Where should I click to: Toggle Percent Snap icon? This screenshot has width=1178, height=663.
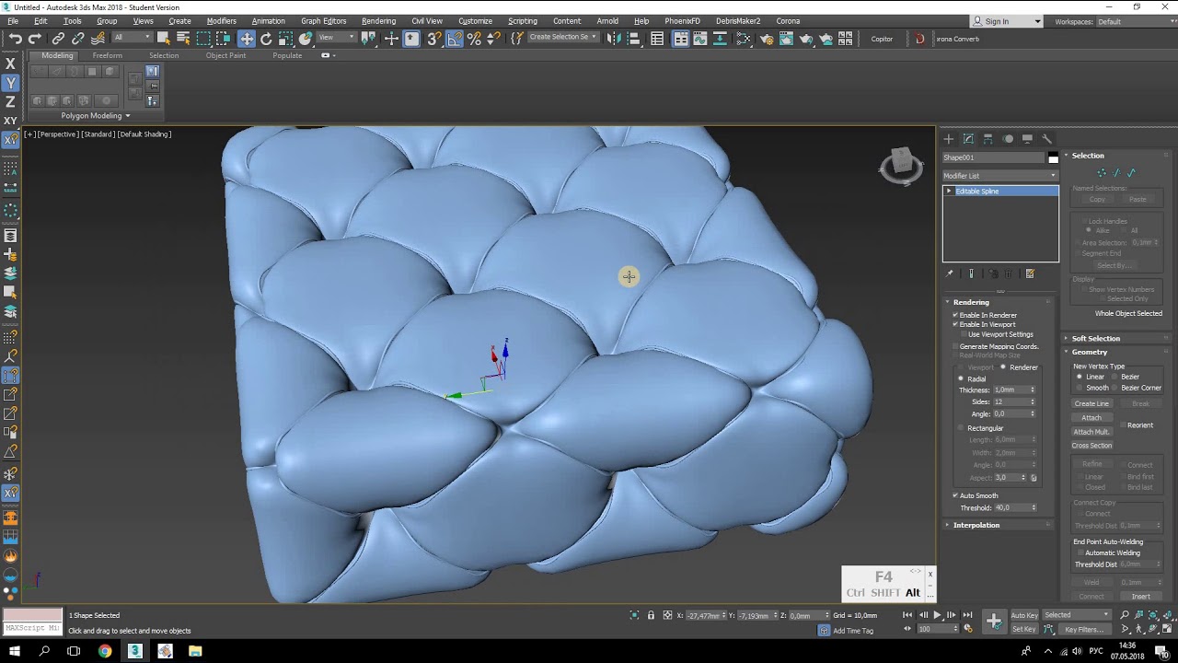click(x=474, y=39)
